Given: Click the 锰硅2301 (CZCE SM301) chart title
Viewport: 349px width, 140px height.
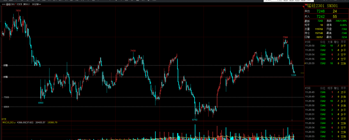Looking at the screenshot, I should (17, 5).
